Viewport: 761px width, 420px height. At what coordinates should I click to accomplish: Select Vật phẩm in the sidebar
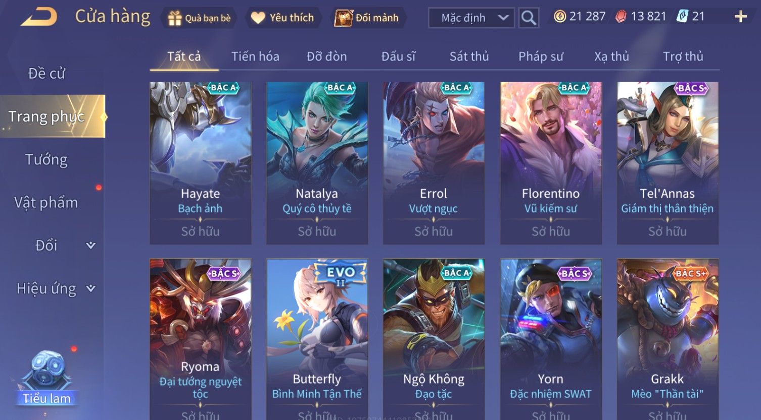tap(46, 203)
